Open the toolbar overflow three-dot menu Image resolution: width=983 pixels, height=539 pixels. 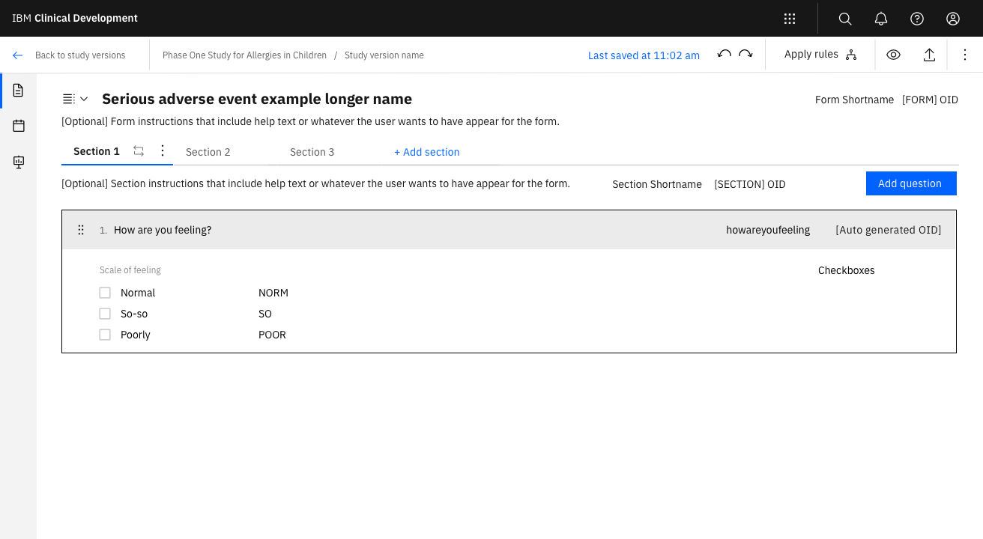pyautogui.click(x=965, y=55)
